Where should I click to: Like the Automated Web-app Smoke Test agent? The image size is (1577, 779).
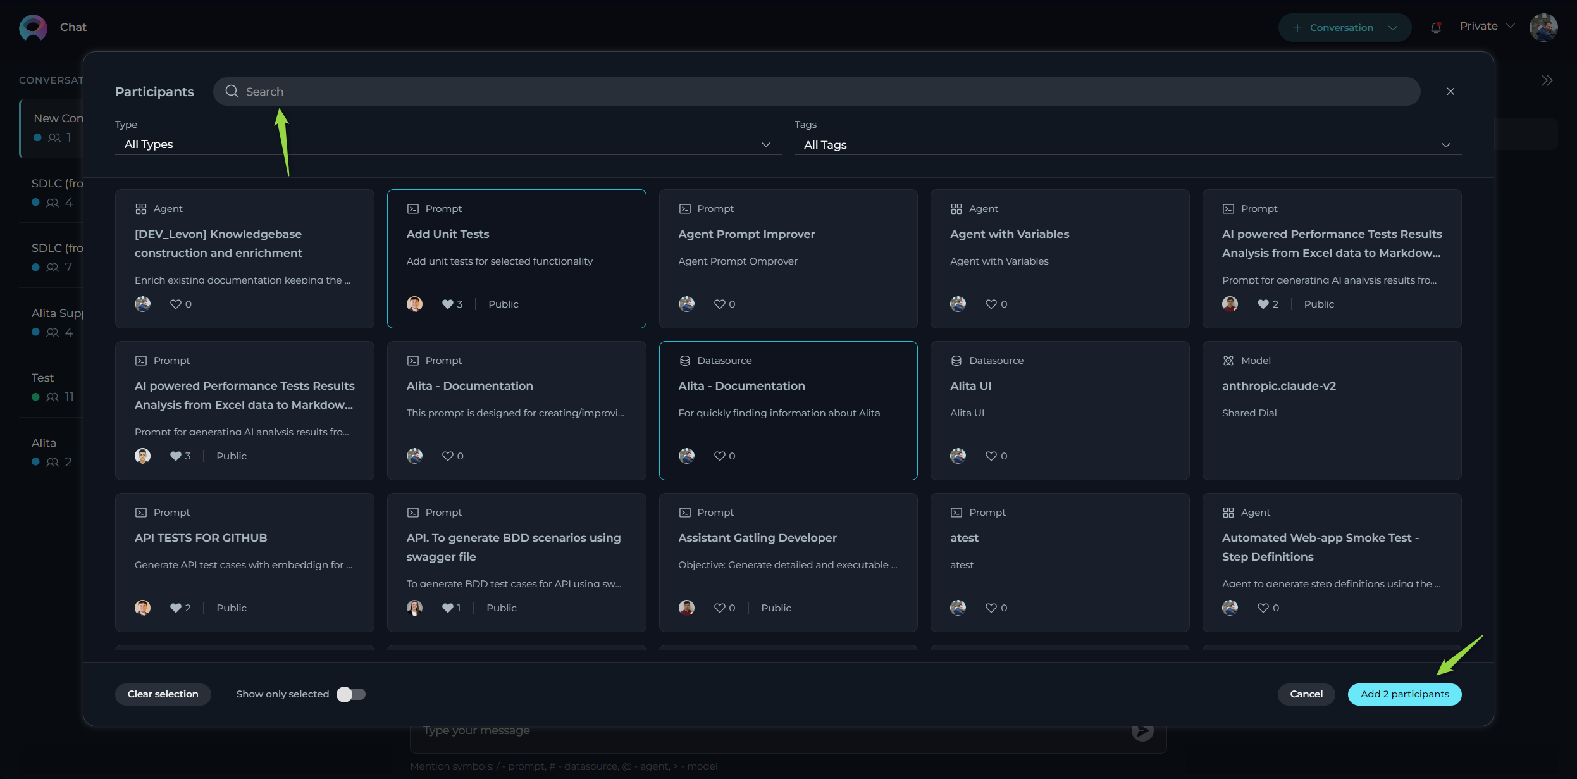coord(1263,608)
